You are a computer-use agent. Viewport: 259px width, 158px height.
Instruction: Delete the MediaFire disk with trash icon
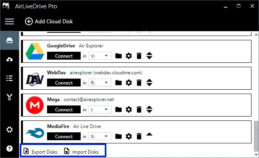(x=139, y=136)
